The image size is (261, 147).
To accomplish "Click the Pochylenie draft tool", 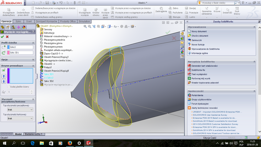I will tap(175, 12).
